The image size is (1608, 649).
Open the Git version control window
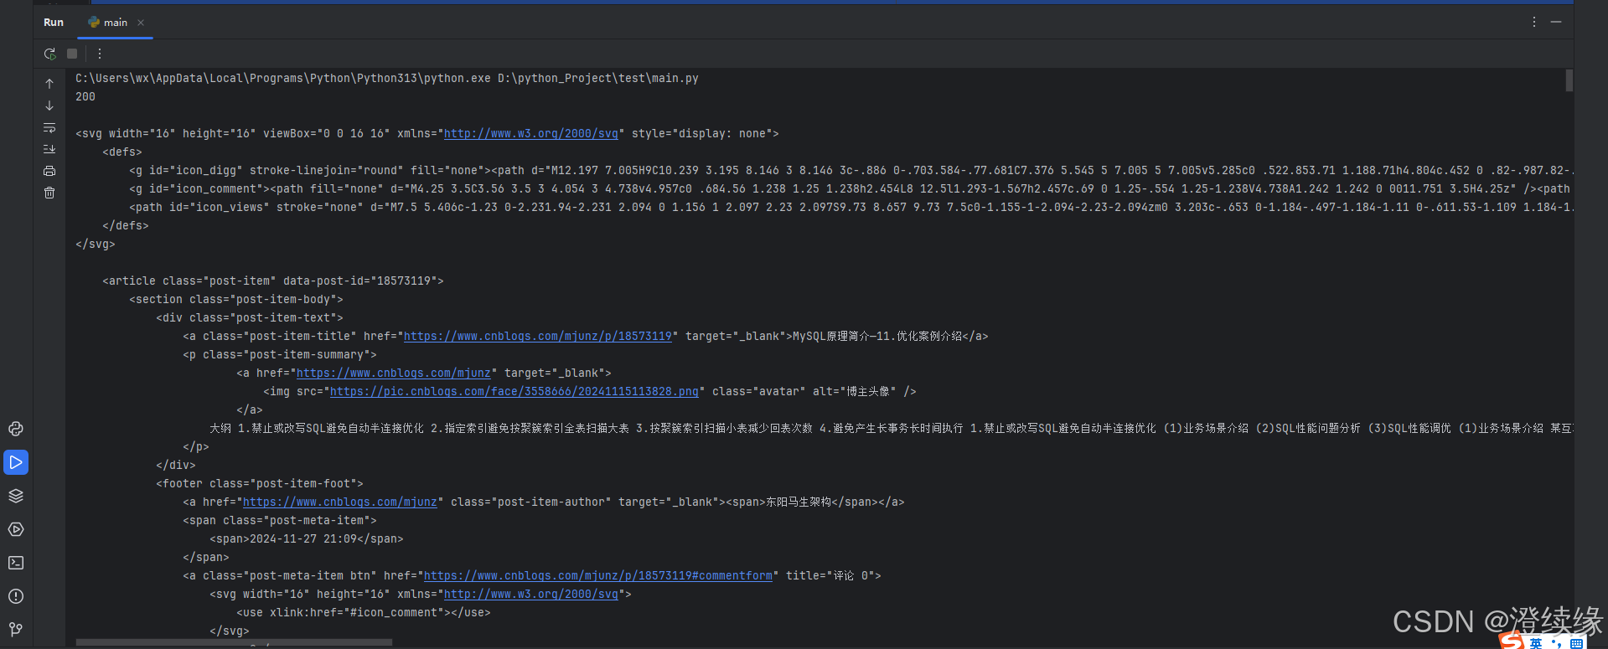16,629
